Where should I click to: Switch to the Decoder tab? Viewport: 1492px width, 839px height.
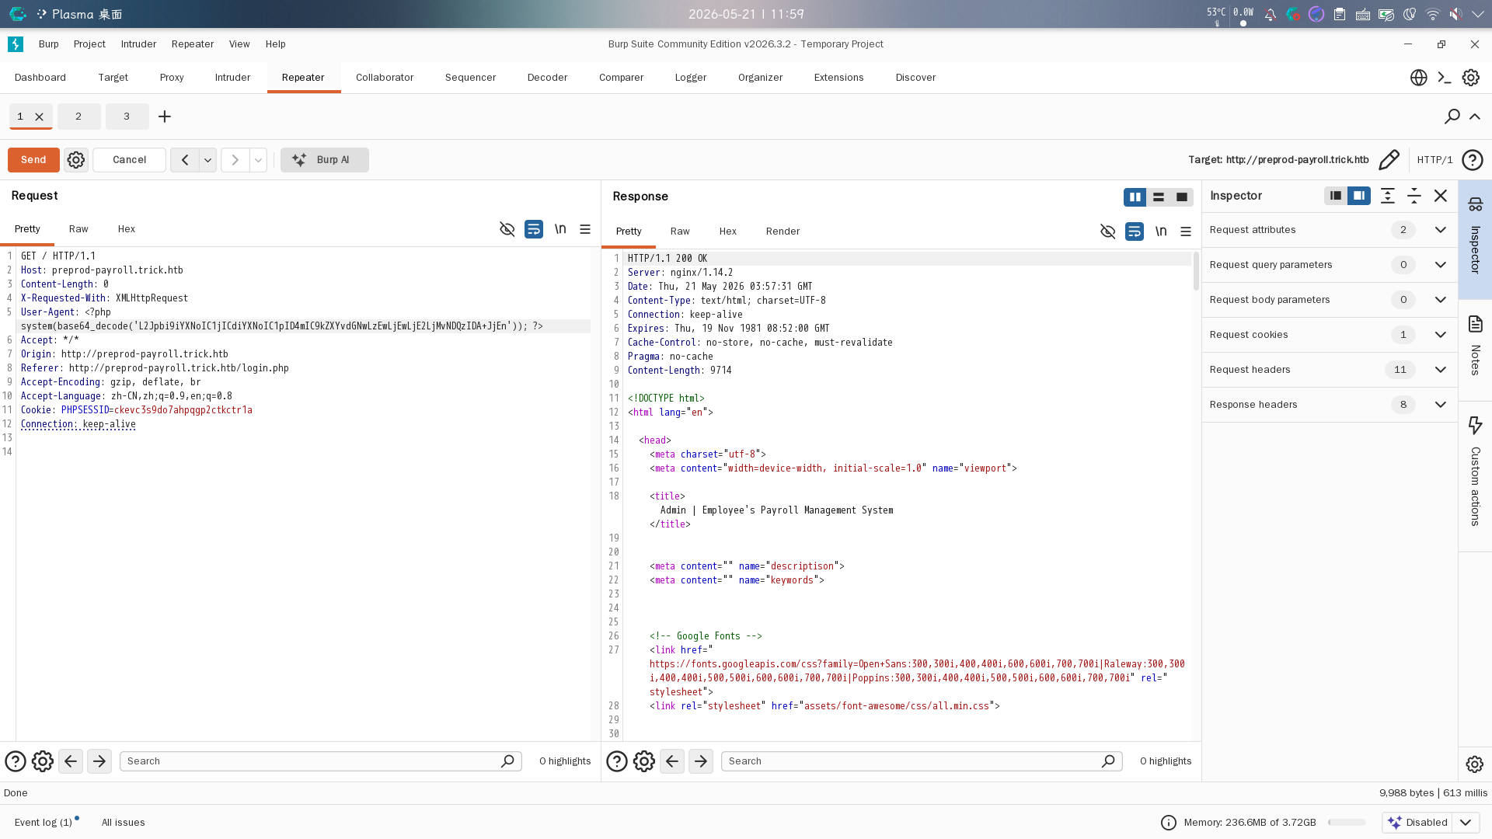pos(547,78)
